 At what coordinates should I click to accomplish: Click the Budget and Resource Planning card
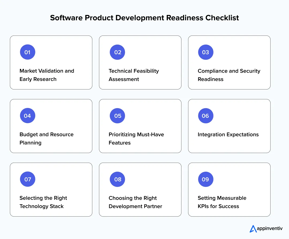[x=51, y=126]
